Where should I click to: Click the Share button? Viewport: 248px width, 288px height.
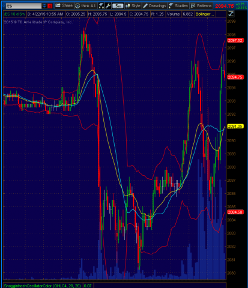[x=64, y=5]
